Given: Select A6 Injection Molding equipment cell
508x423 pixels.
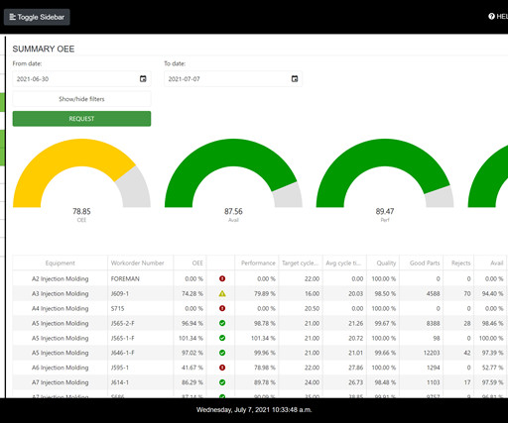Looking at the screenshot, I should click(x=61, y=368).
